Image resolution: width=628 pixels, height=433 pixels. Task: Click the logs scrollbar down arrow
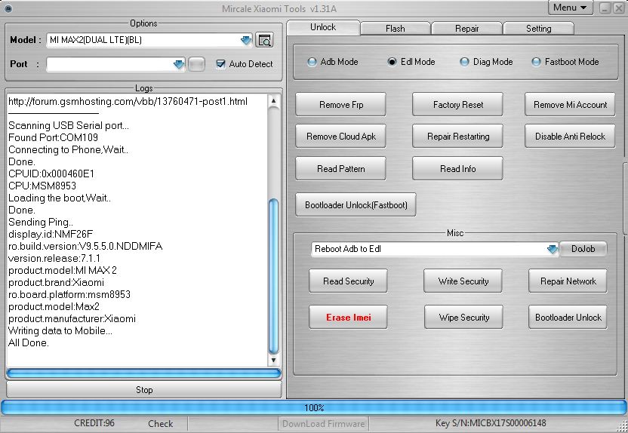pyautogui.click(x=273, y=360)
